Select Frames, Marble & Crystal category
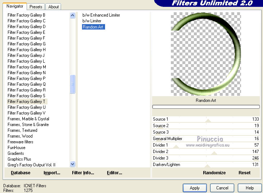Viewport: 263px width, 193px height. coord(28,119)
